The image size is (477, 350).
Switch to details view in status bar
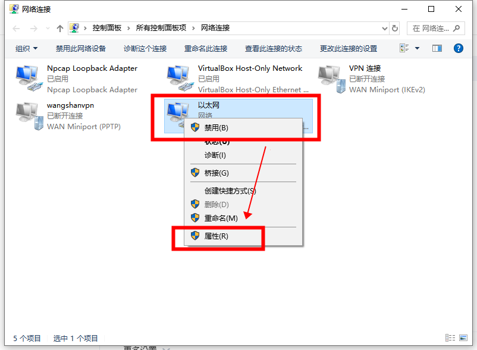coord(450,338)
